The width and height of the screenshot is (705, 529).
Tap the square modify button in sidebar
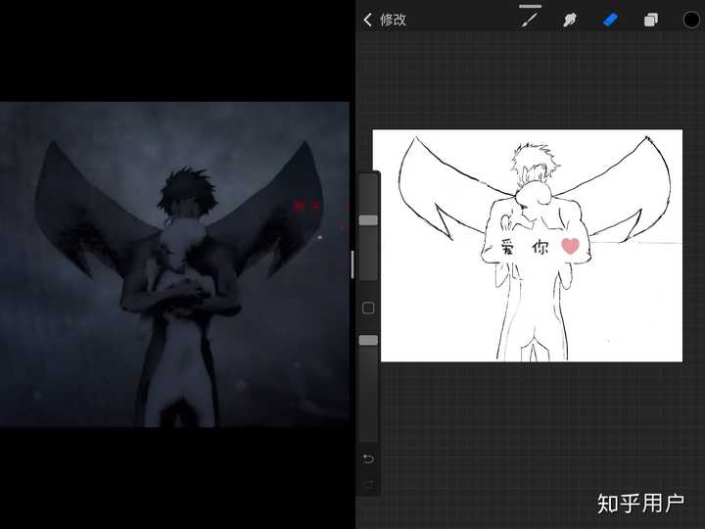(x=368, y=309)
